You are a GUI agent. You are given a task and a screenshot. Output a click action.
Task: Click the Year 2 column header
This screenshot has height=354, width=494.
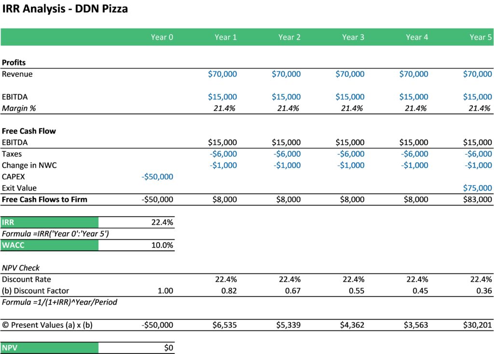289,37
